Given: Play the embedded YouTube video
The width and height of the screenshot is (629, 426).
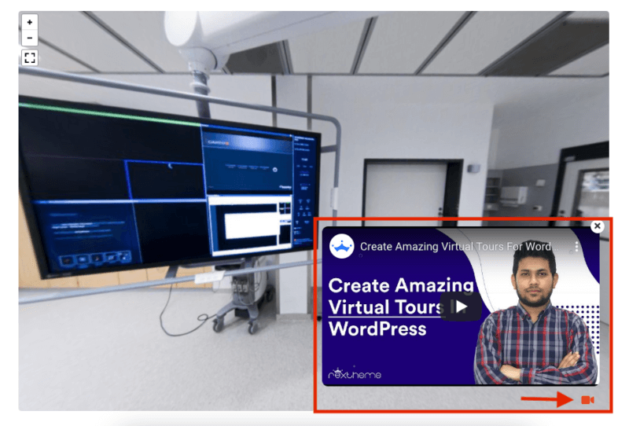Looking at the screenshot, I should tap(461, 307).
